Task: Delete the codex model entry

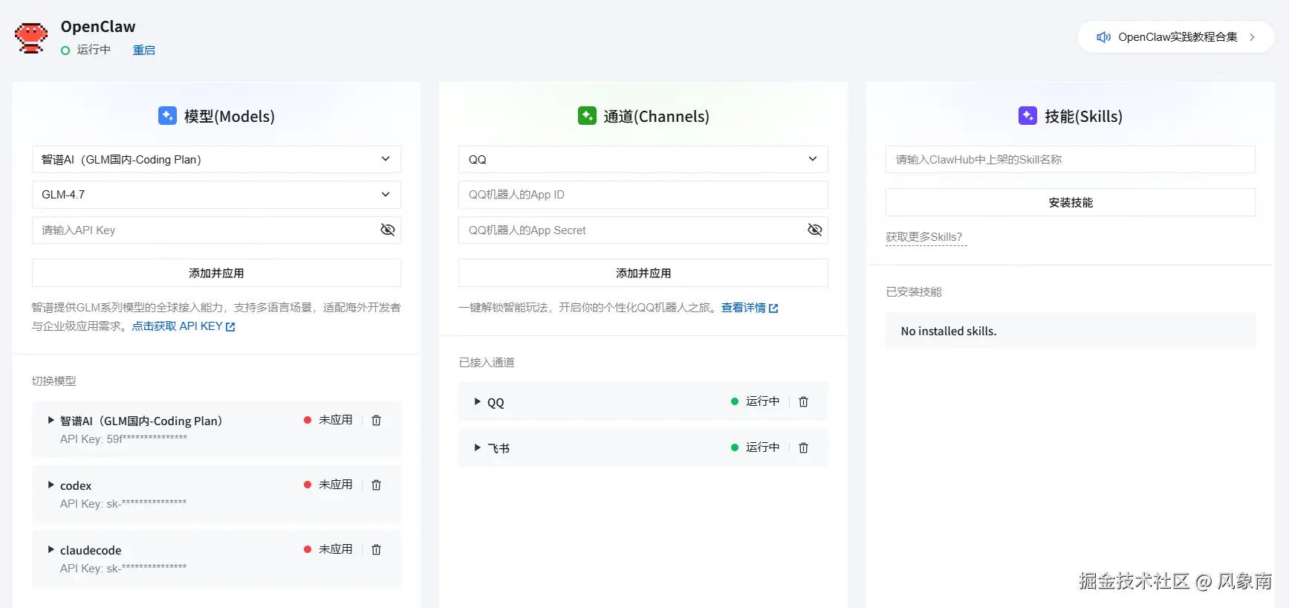Action: coord(377,485)
